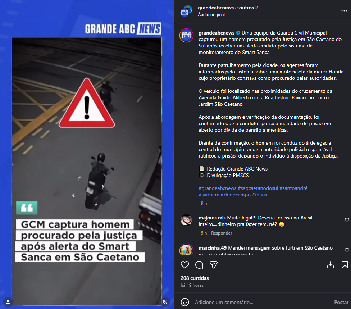Focus the add comment field

pyautogui.click(x=262, y=302)
